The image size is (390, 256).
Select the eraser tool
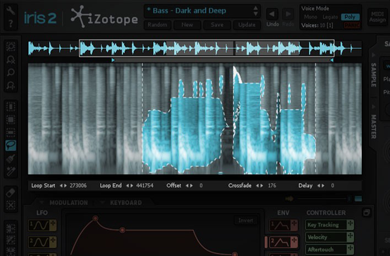tap(11, 192)
